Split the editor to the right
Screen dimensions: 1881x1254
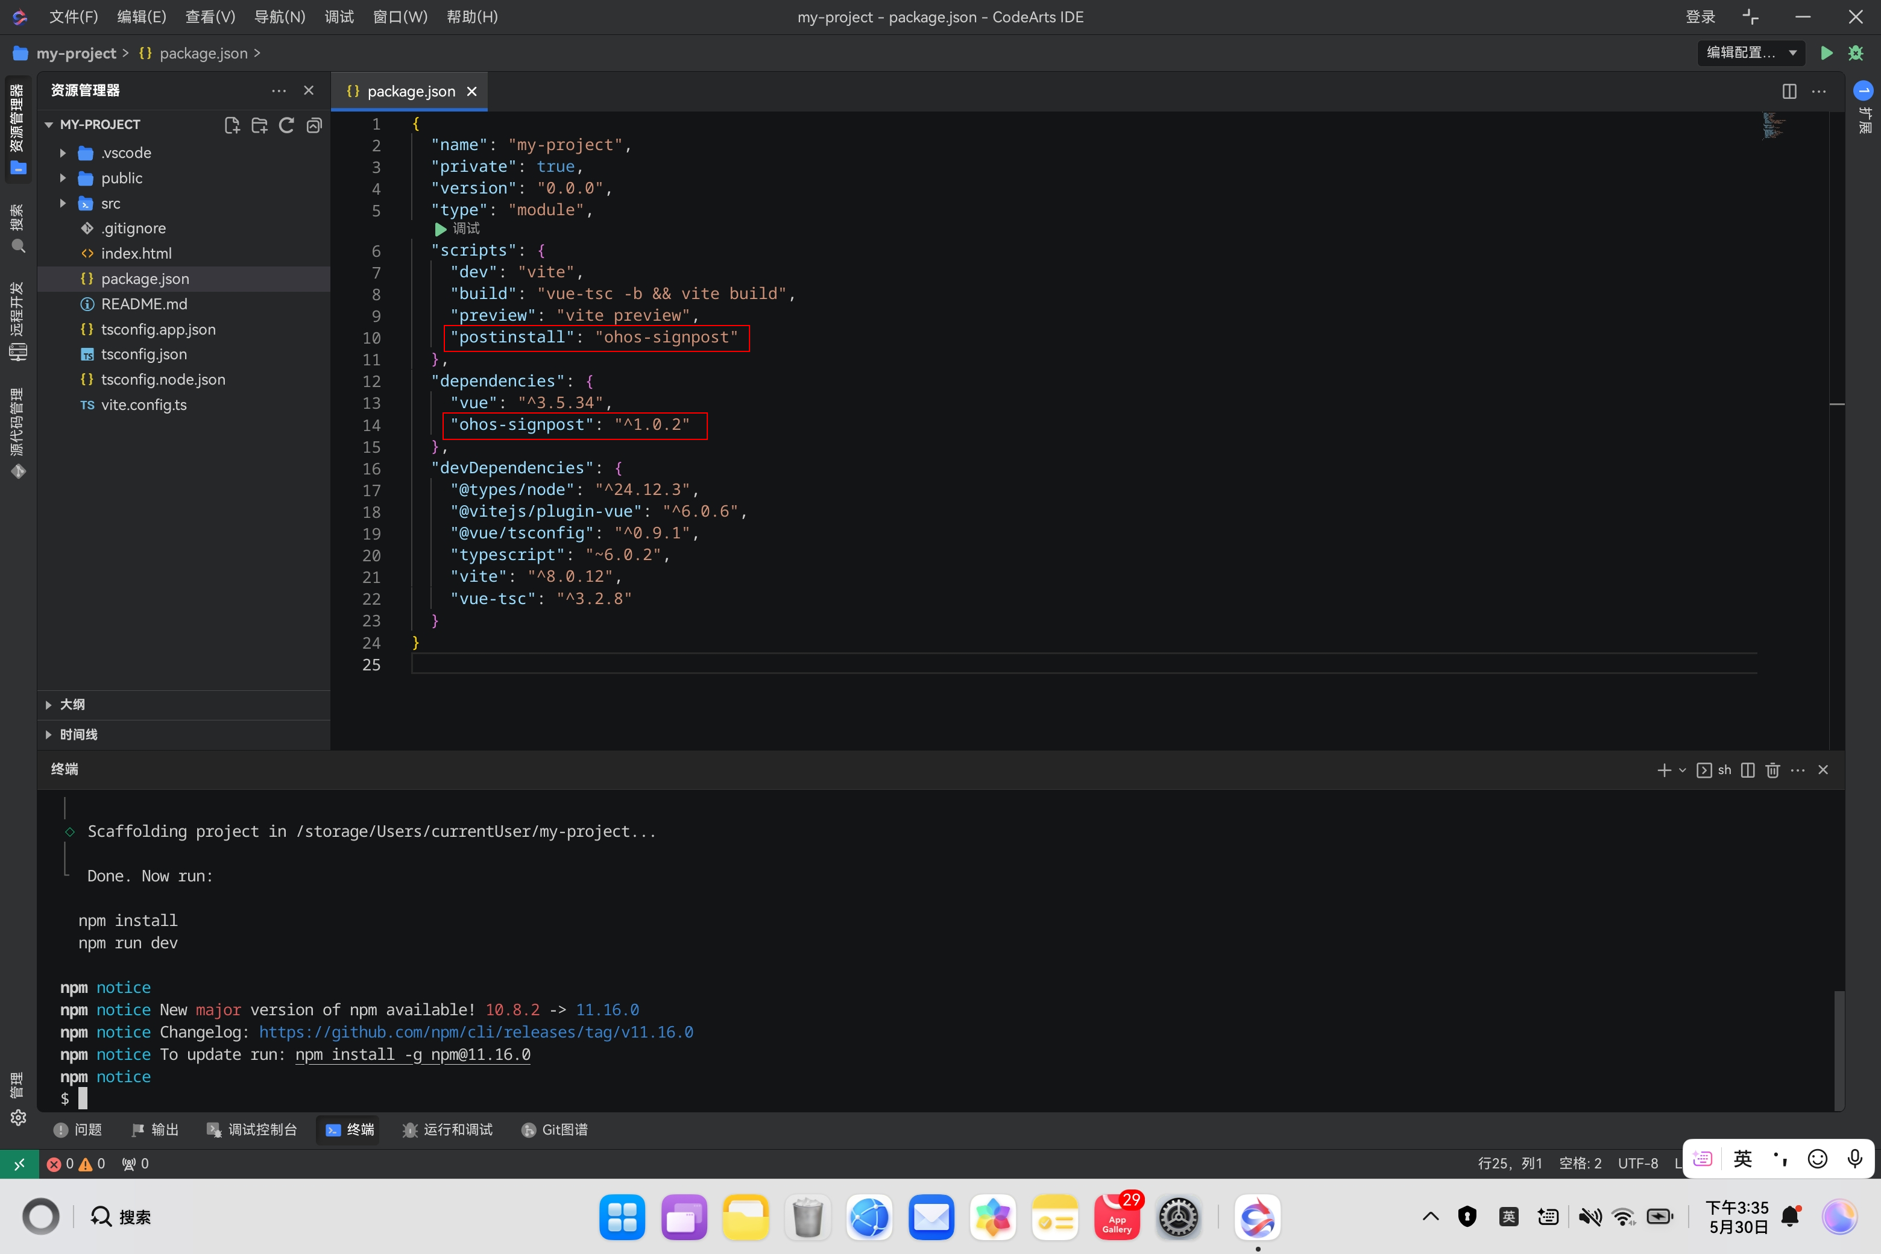(1789, 91)
